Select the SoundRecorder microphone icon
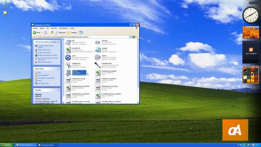The height and width of the screenshot is (147, 261). tap(98, 65)
